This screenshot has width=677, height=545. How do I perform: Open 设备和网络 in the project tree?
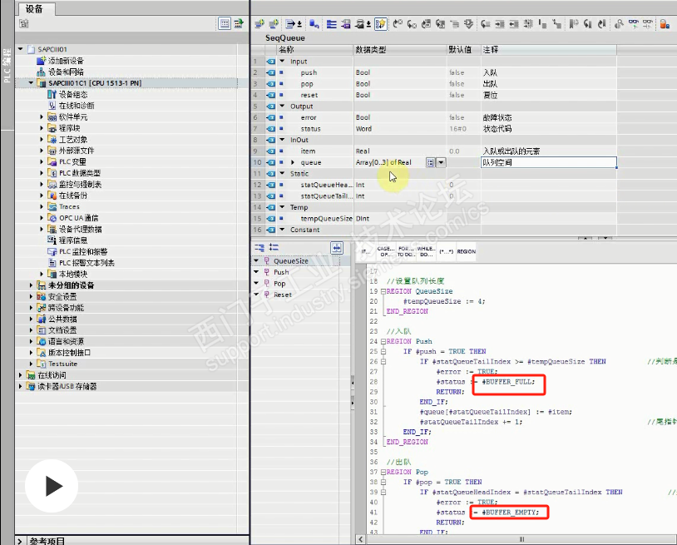tap(66, 72)
